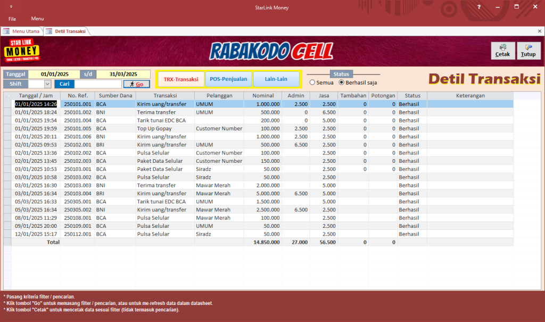Open the TRX-Transaksi view
Viewport: 545px width, 322px height.
pos(181,79)
